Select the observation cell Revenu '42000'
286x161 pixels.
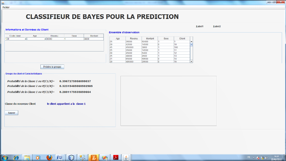(134, 44)
